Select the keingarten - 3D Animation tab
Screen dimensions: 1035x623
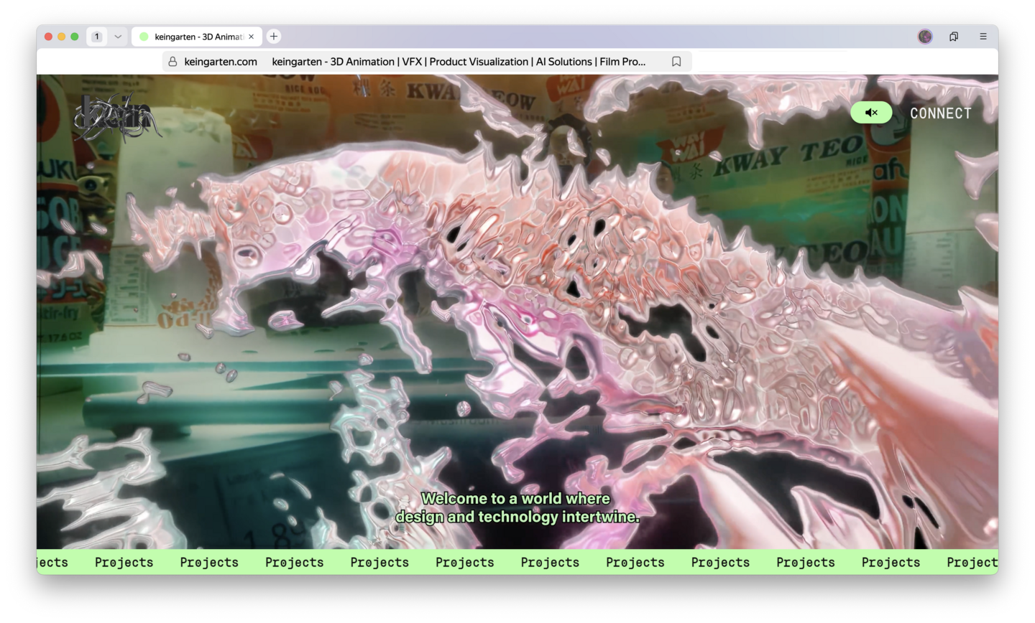pos(196,37)
